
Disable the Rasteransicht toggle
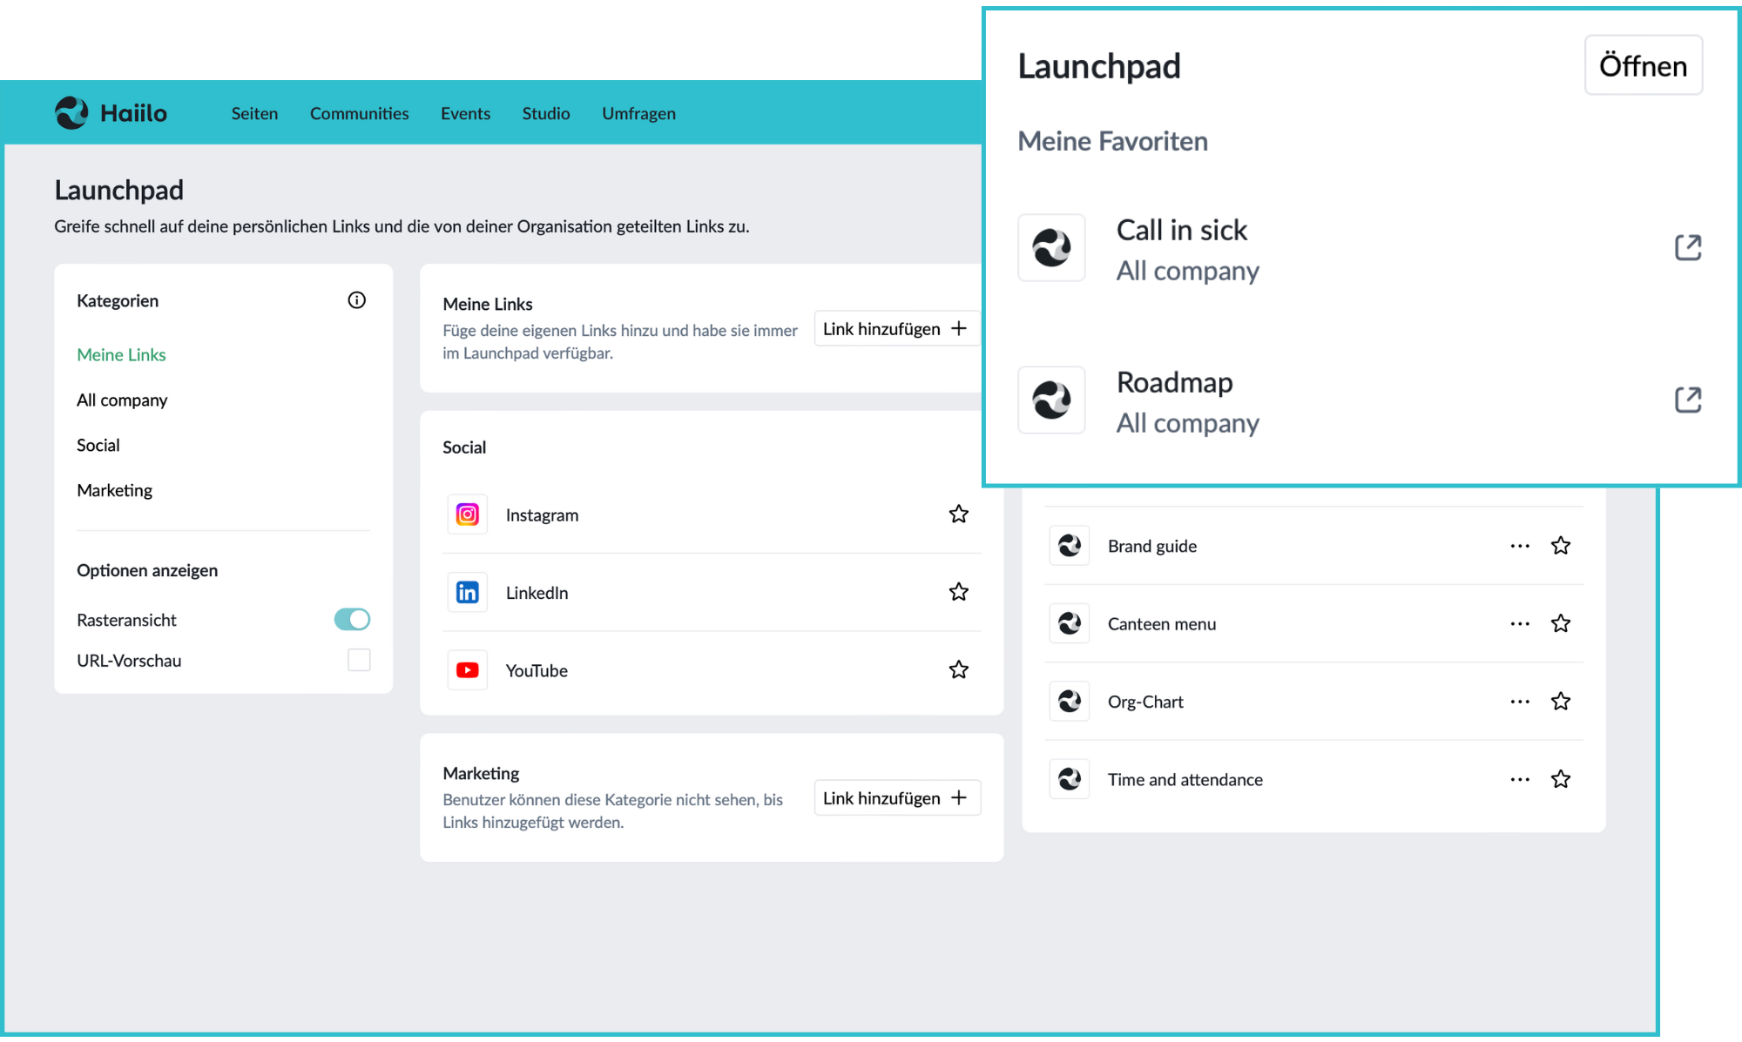pyautogui.click(x=351, y=619)
